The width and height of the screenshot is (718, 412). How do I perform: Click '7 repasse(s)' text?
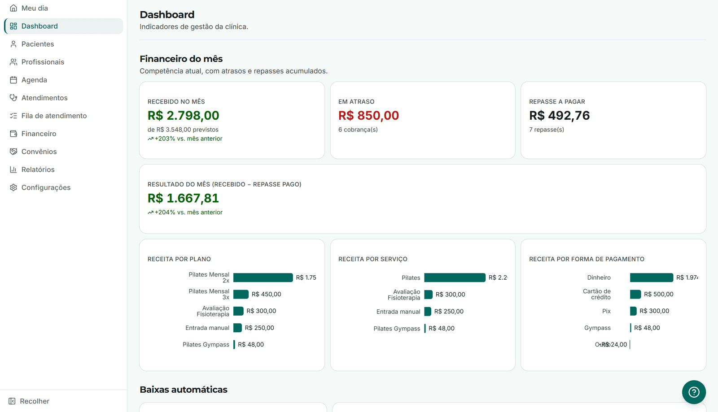tap(547, 130)
